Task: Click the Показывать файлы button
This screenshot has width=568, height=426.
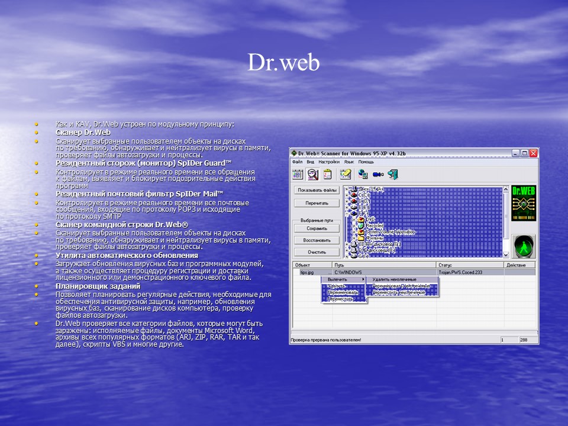Action: coord(318,190)
